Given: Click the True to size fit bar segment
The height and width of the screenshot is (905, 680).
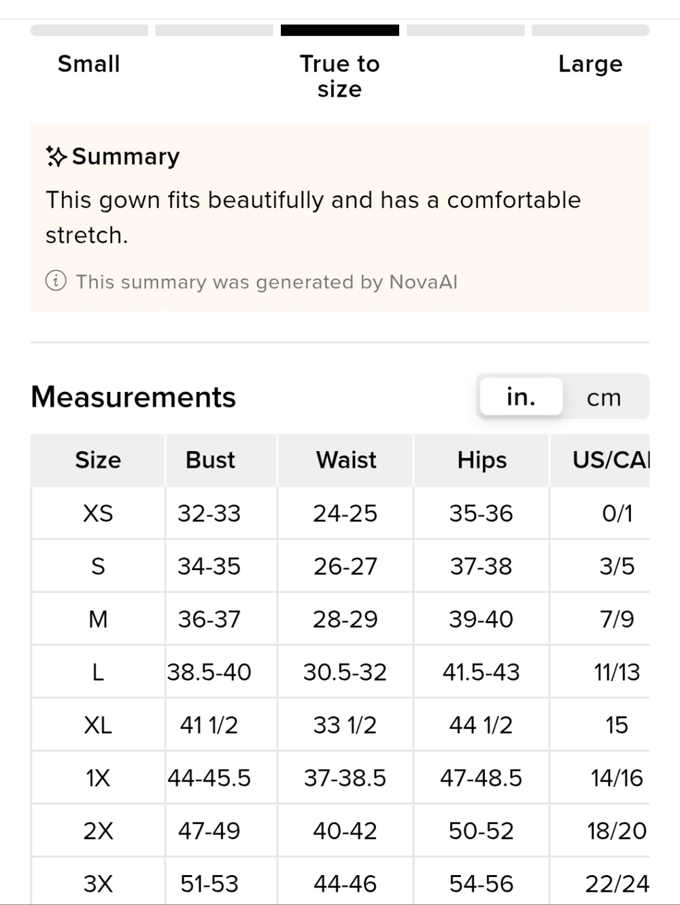Looking at the screenshot, I should (x=340, y=30).
